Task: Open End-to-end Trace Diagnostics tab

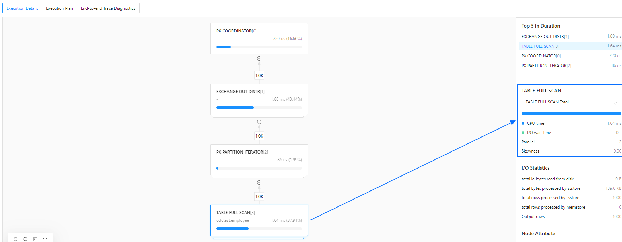Action: 108,8
